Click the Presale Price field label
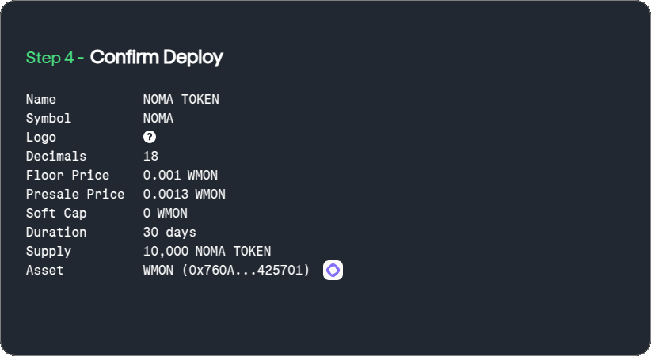 (x=75, y=194)
